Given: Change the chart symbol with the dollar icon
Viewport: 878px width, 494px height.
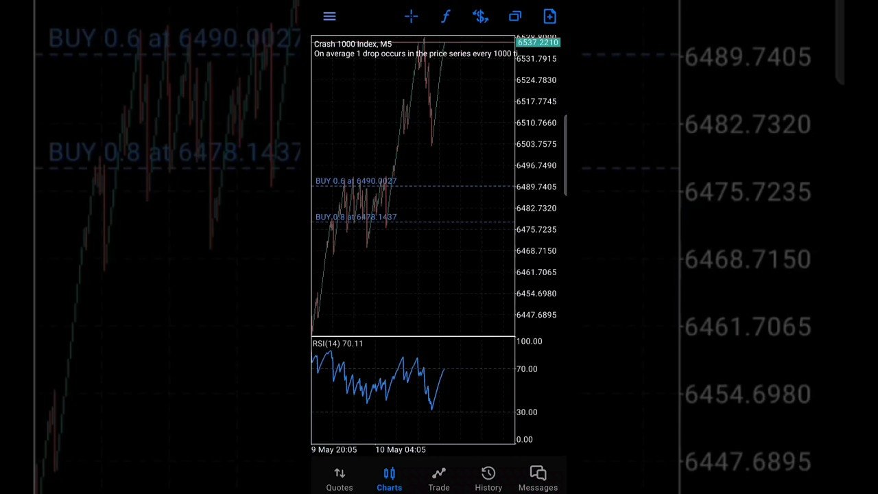Looking at the screenshot, I should point(480,16).
